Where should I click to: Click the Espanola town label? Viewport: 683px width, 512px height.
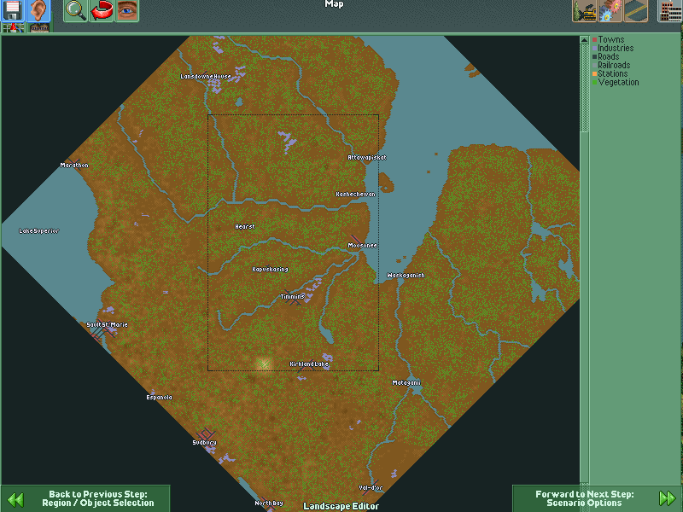[x=159, y=398]
